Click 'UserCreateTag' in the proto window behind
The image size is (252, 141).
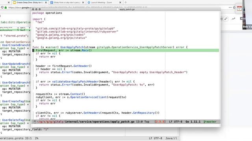click(x=13, y=101)
